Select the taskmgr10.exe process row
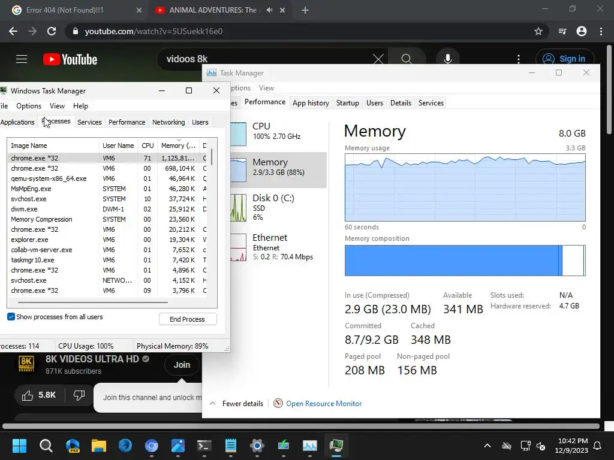614x460 pixels. pos(108,260)
